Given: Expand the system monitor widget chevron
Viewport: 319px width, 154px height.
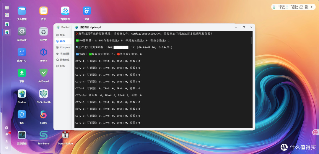Looking at the screenshot, I should pyautogui.click(x=312, y=7).
